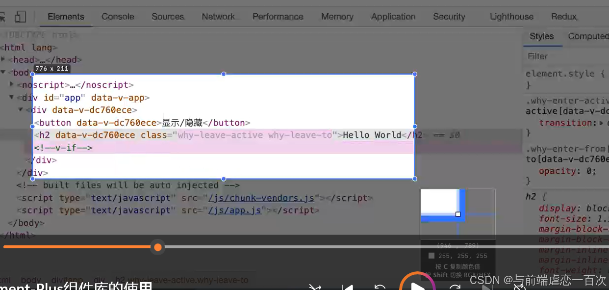Switch to the Lighthouse tab
Screen dimensions: 609x290
[x=511, y=17]
